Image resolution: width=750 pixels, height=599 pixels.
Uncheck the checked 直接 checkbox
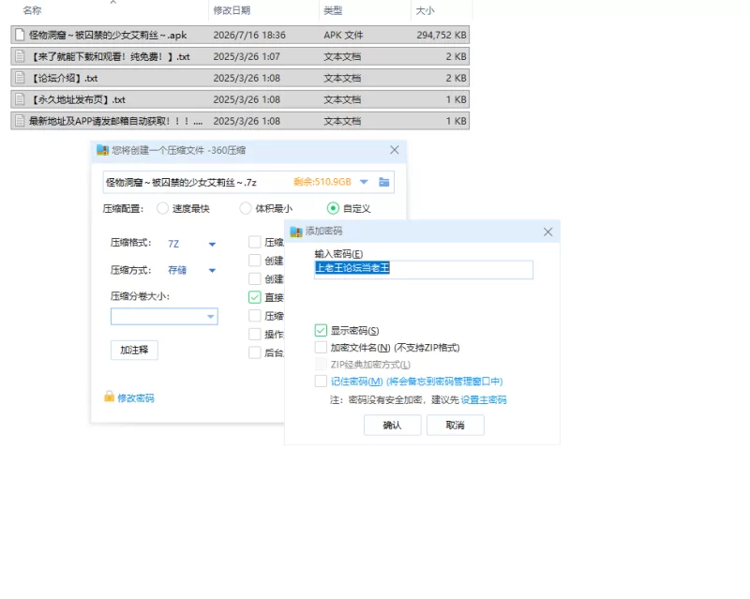[254, 297]
